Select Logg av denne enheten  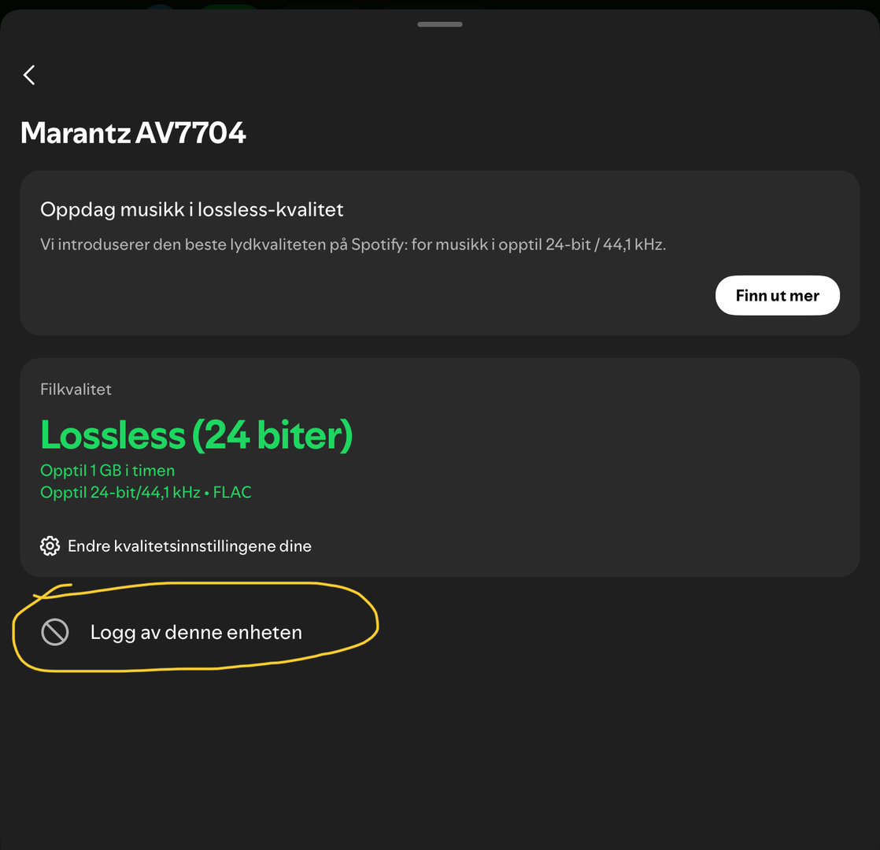196,632
